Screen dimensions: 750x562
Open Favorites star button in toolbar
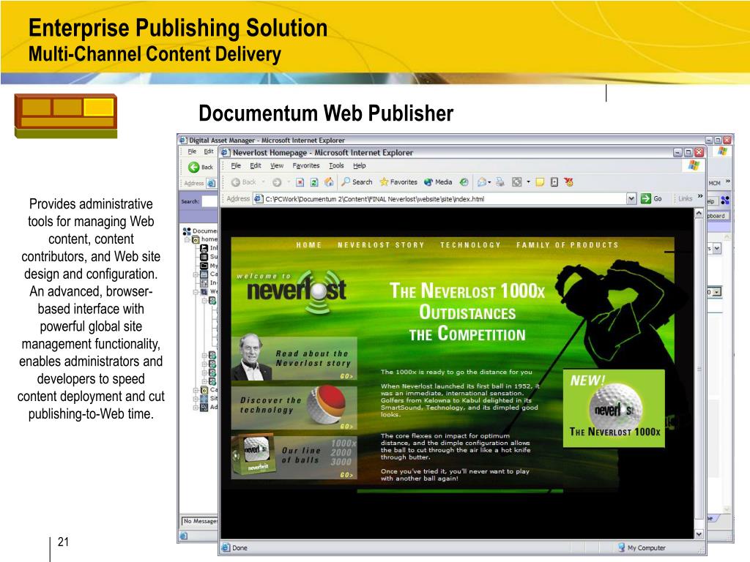[x=398, y=182]
